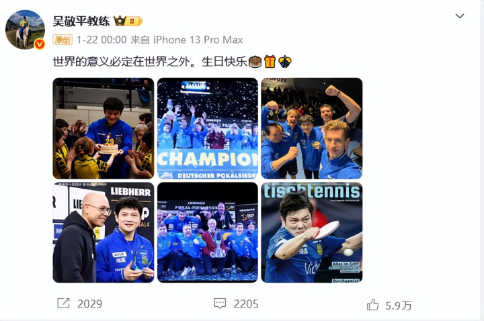The height and width of the screenshot is (321, 484).
Task: Open the LIEBHERR award photo thumbnail
Action: pos(104,232)
